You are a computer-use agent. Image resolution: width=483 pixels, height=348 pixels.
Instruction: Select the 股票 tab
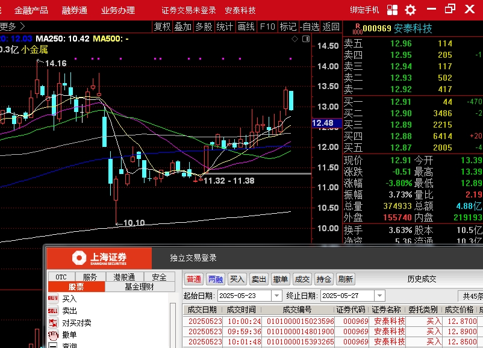click(76, 287)
